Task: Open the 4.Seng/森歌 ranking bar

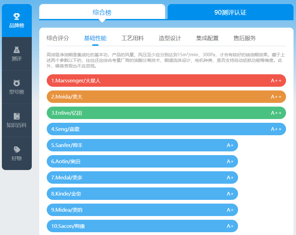Action: [166, 129]
